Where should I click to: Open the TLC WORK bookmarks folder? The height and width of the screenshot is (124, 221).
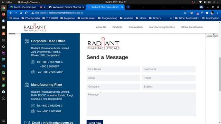click(50, 18)
